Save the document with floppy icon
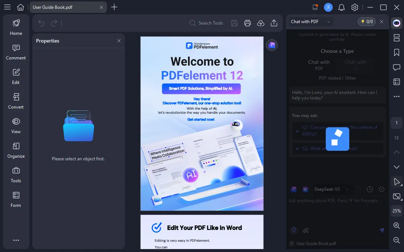Viewport: 404px width, 252px height. [x=234, y=23]
